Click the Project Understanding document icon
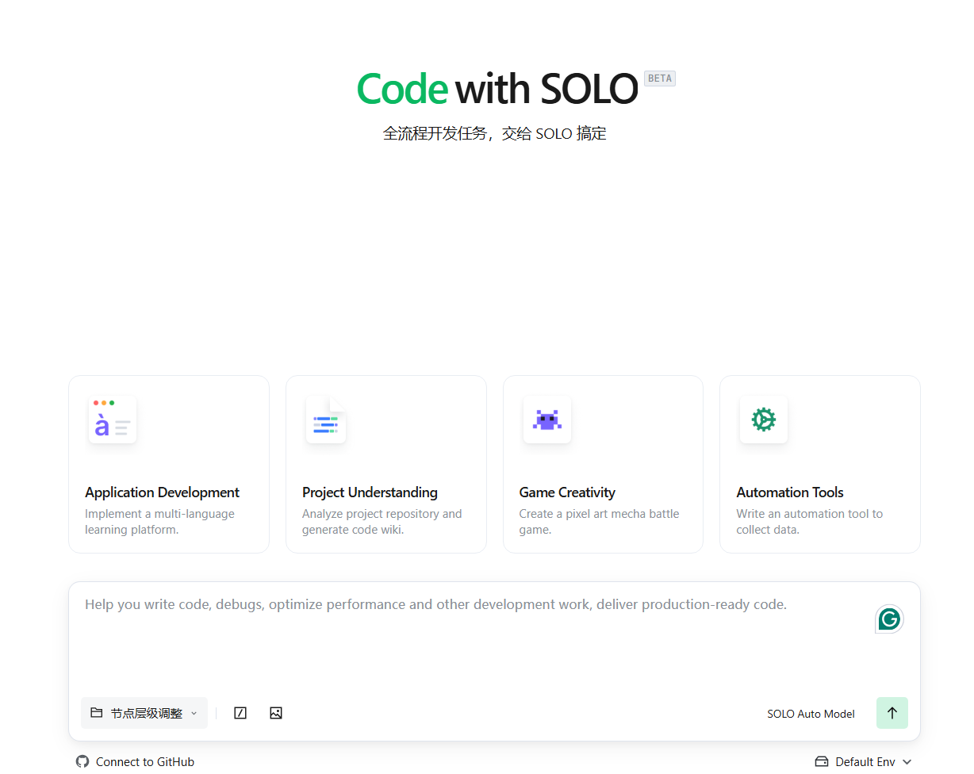 click(326, 420)
